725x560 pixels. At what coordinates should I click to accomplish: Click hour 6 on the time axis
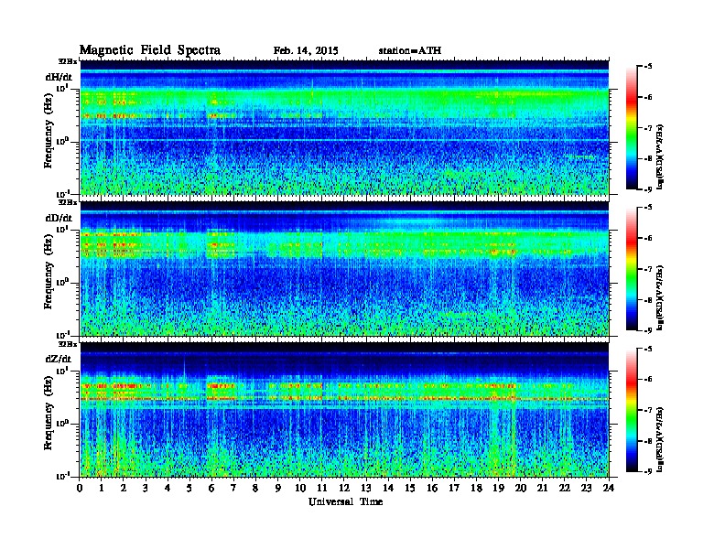pos(211,488)
